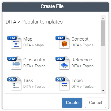The height and width of the screenshot is (111, 111).
Task: Click "DITA > Topics" under Glossentry
Action: (x=34, y=66)
